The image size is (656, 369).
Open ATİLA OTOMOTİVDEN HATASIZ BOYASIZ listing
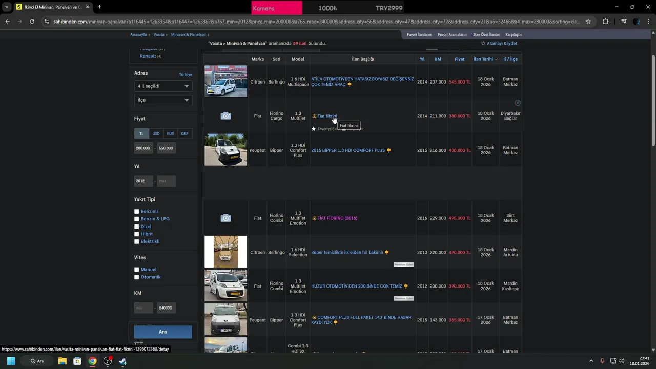(362, 82)
